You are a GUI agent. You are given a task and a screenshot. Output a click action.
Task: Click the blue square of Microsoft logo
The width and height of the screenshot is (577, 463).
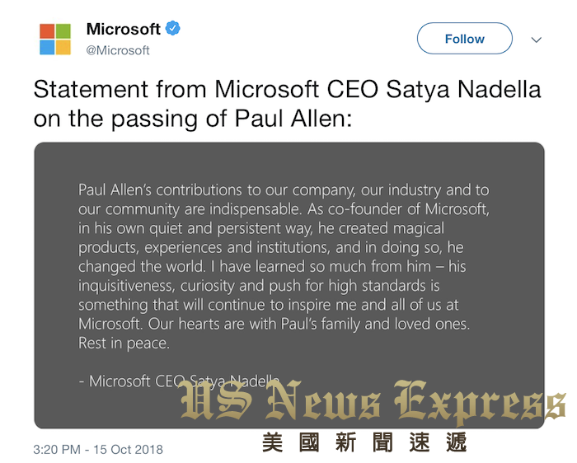(47, 48)
